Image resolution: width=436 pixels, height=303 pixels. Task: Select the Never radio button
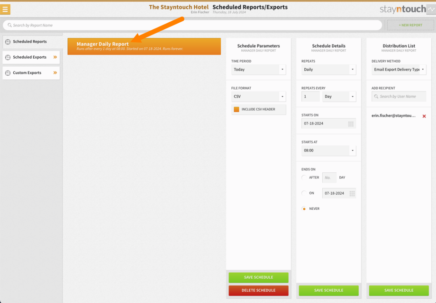(x=304, y=209)
